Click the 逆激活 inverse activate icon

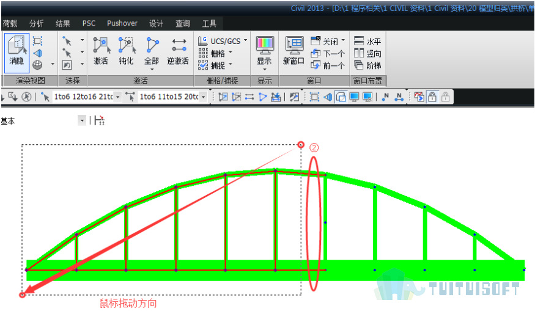click(x=178, y=51)
